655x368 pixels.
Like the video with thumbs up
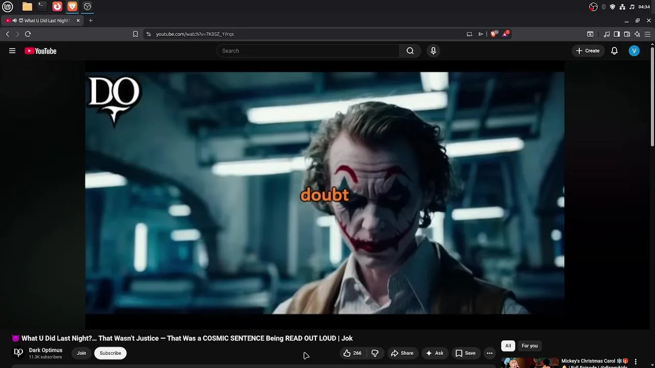click(x=353, y=353)
